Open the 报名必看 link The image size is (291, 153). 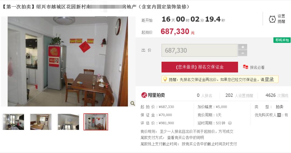click(257, 67)
